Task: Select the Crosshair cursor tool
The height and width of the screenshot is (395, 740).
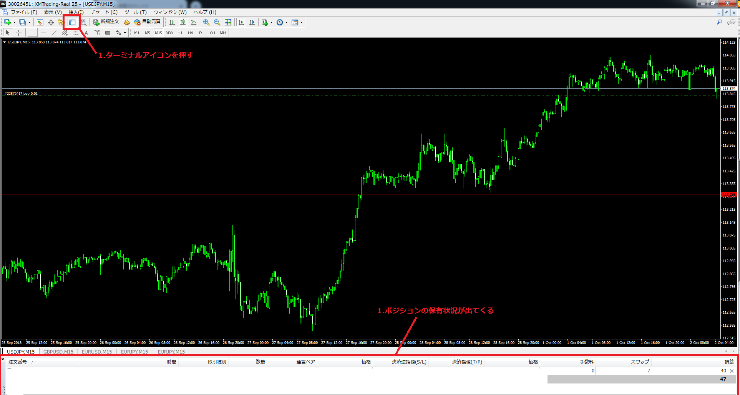Action: tap(18, 33)
